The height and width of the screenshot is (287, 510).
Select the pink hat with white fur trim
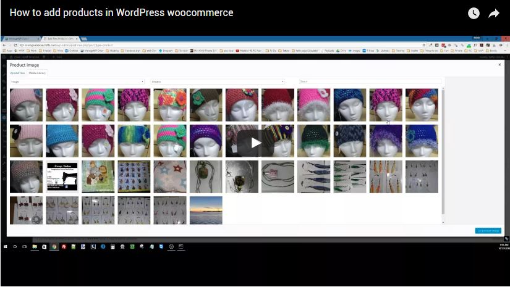tap(313, 105)
